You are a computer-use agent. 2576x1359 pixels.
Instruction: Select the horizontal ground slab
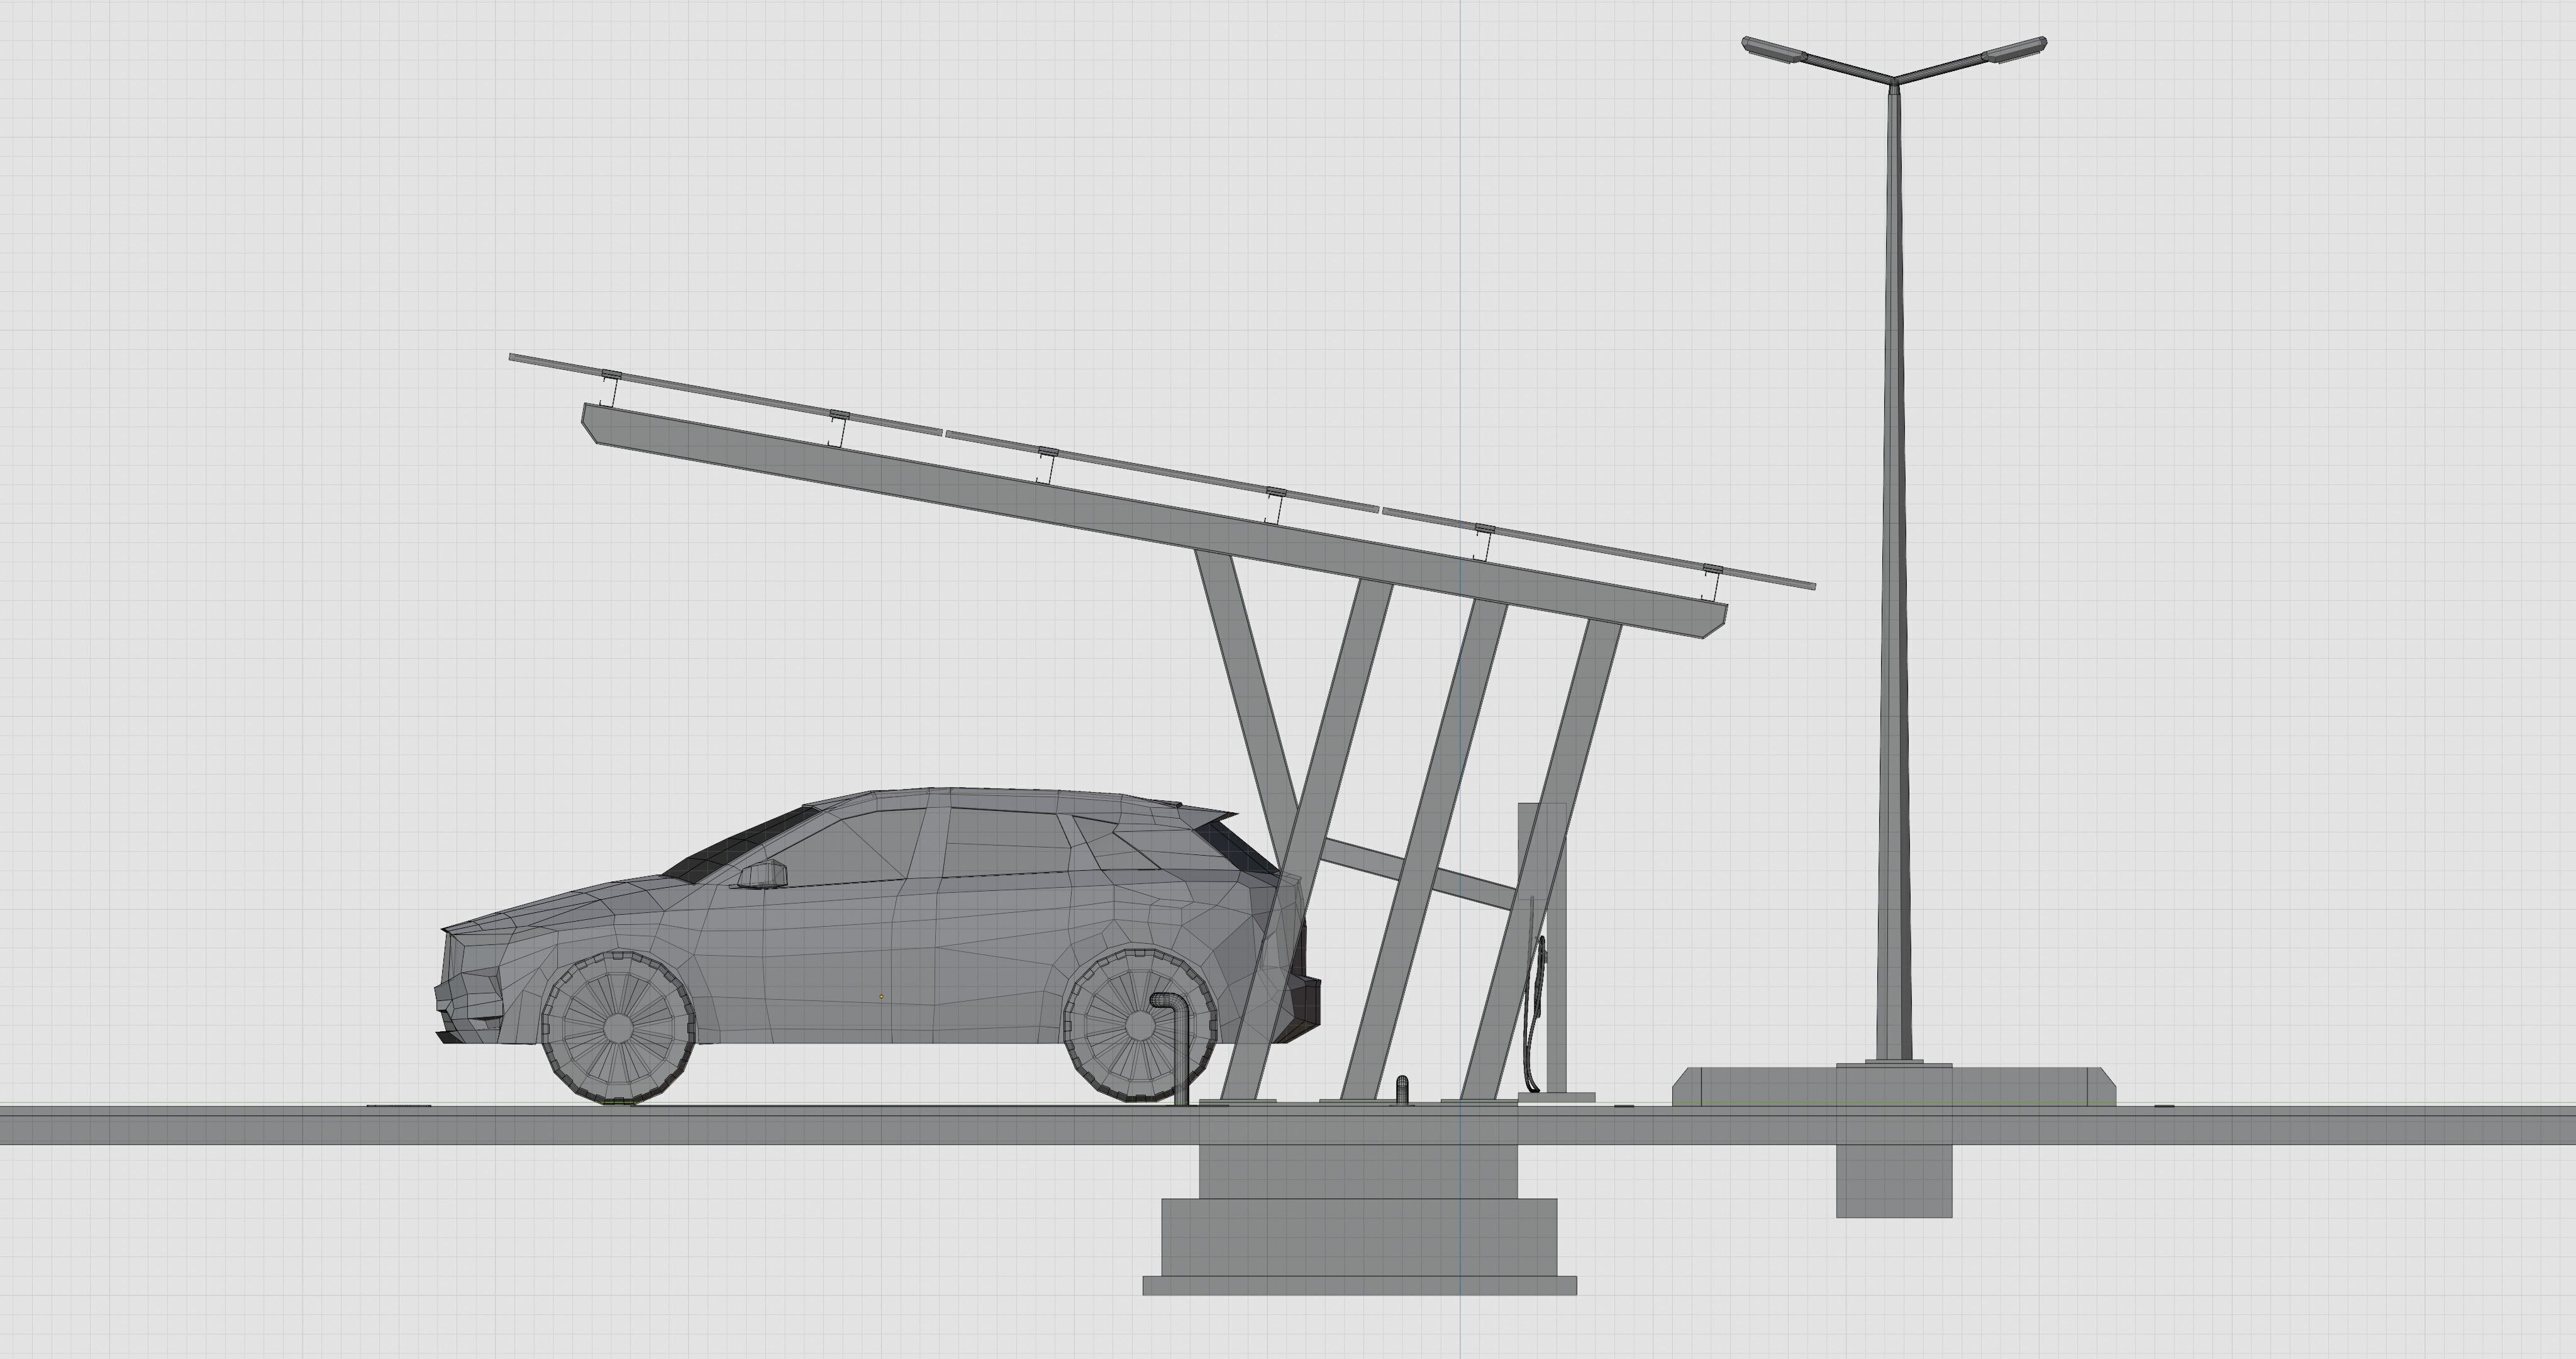[x=1288, y=1126]
